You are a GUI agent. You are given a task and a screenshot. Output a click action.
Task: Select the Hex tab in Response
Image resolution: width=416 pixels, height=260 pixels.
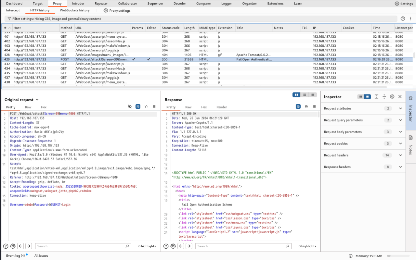(x=204, y=107)
